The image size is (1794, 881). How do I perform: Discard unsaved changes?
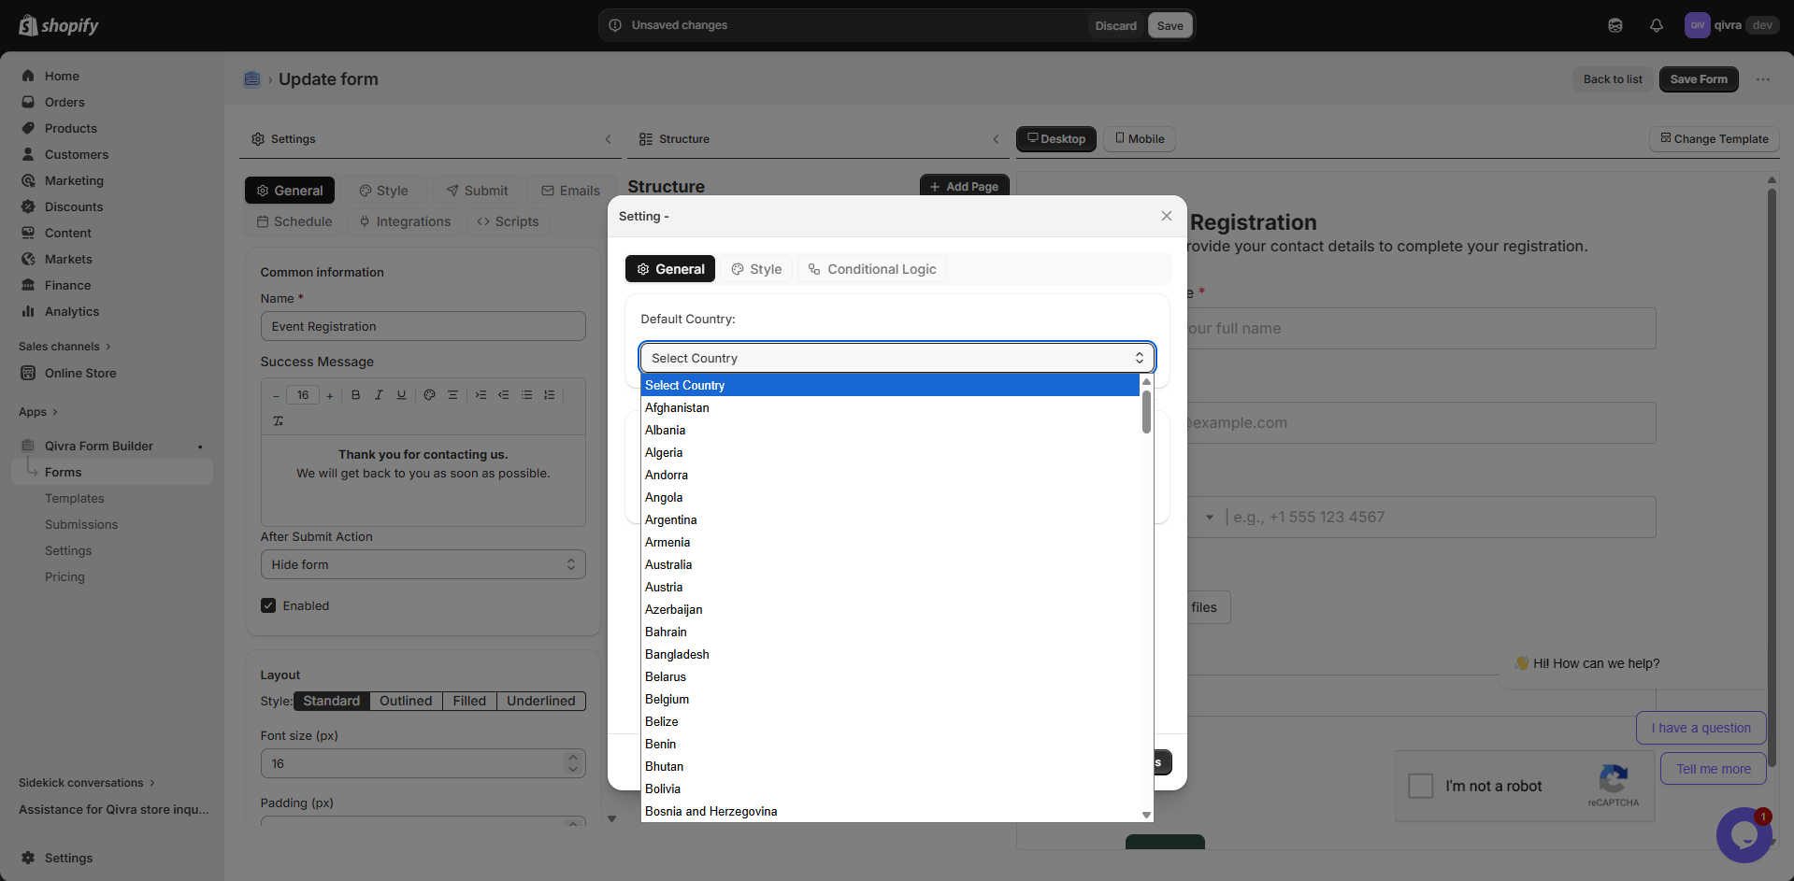(x=1115, y=25)
